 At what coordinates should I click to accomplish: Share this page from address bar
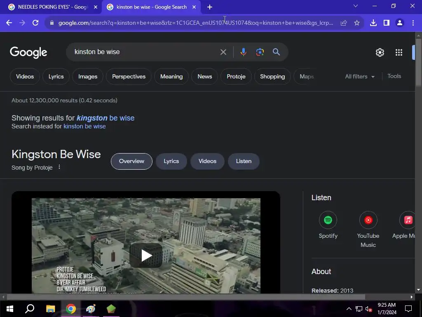click(344, 23)
